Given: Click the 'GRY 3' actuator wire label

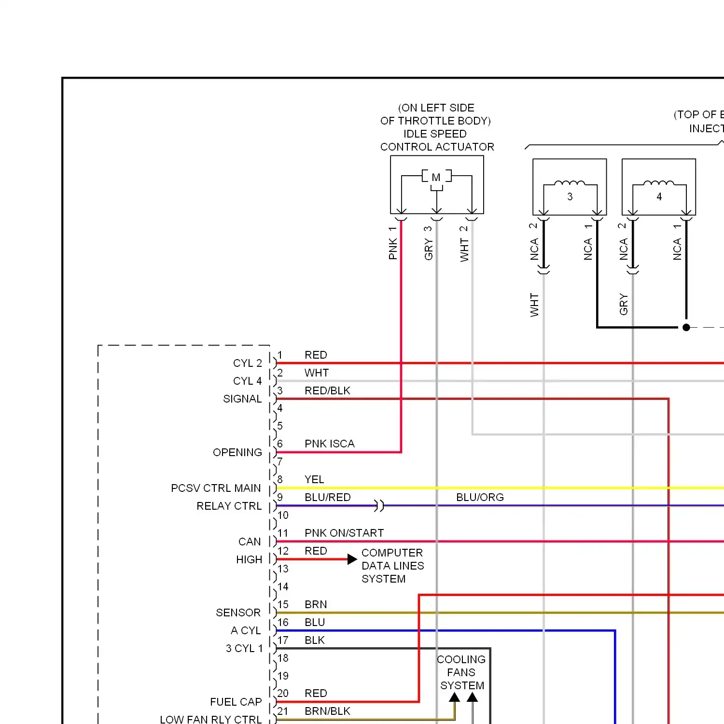Looking at the screenshot, I should point(428,243).
